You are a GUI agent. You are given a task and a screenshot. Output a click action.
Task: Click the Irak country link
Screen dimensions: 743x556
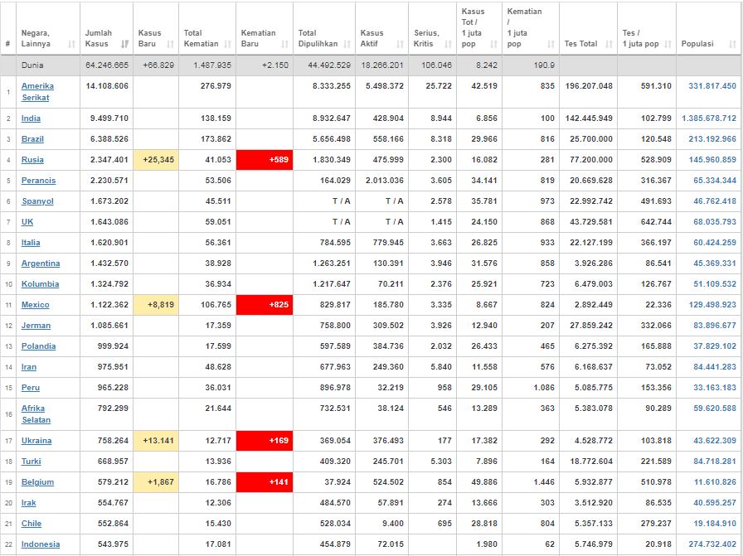click(x=28, y=503)
